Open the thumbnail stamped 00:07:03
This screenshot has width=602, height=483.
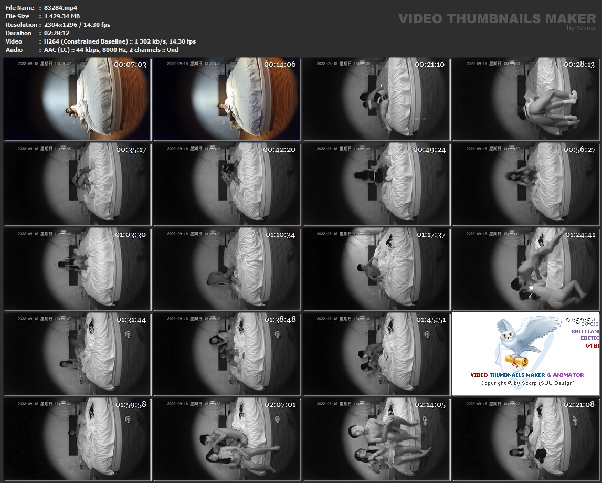tap(77, 99)
